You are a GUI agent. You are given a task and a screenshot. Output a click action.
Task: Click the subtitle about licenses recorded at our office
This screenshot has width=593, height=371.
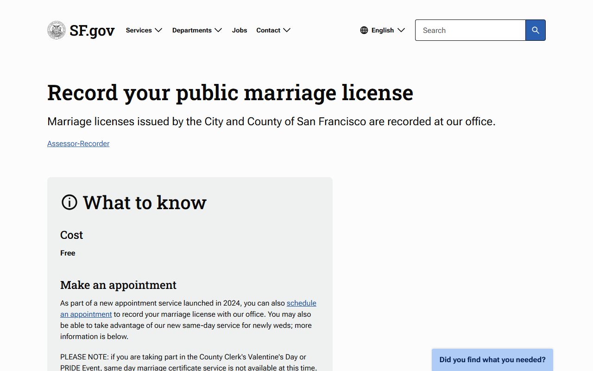click(271, 122)
